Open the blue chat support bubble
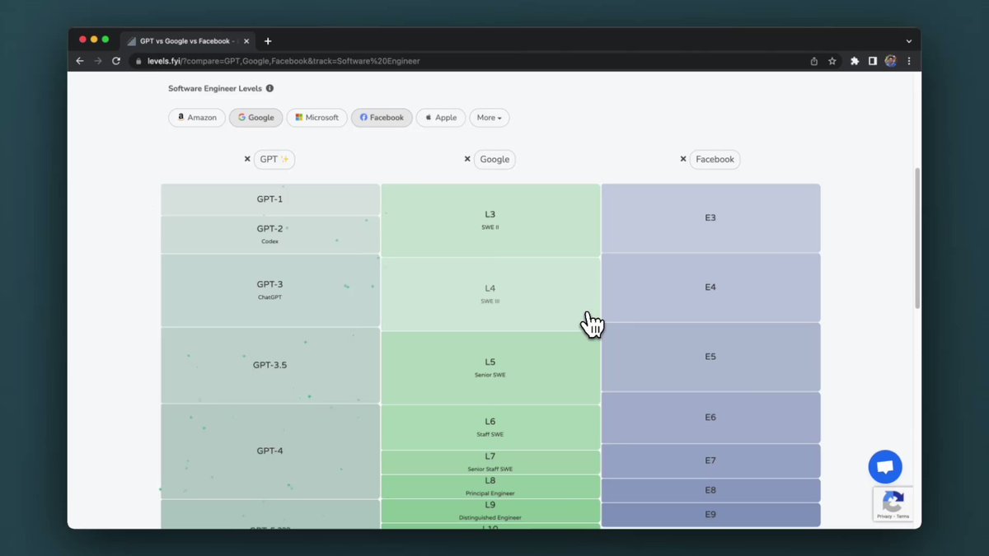 [885, 467]
